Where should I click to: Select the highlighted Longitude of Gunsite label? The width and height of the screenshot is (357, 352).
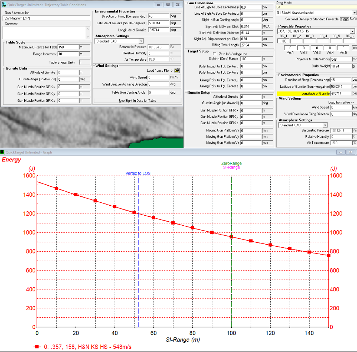pyautogui.click(x=315, y=93)
